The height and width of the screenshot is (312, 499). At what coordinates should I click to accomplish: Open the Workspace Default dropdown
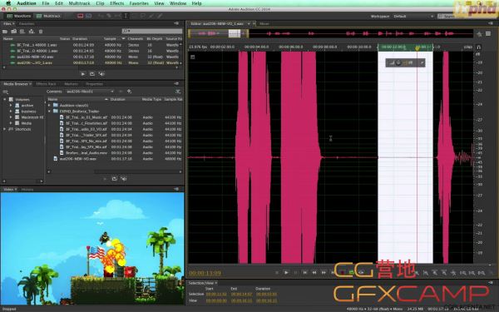pyautogui.click(x=413, y=17)
